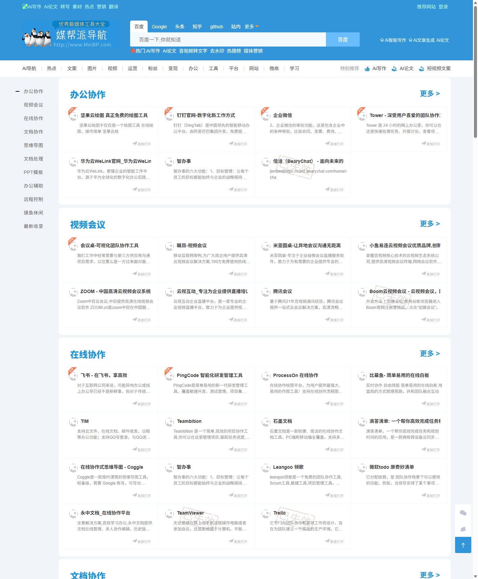Open 华为云WeLink官网 card title
Viewport: 478px width, 579px height.
(x=116, y=161)
